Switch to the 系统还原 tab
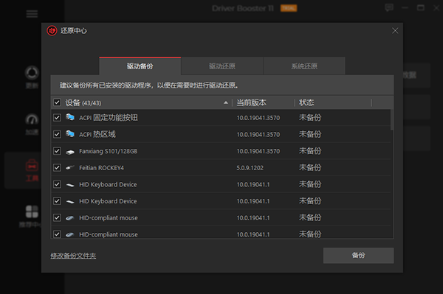 pos(304,66)
